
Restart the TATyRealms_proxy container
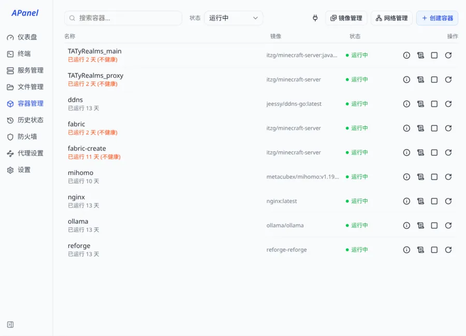[448, 80]
